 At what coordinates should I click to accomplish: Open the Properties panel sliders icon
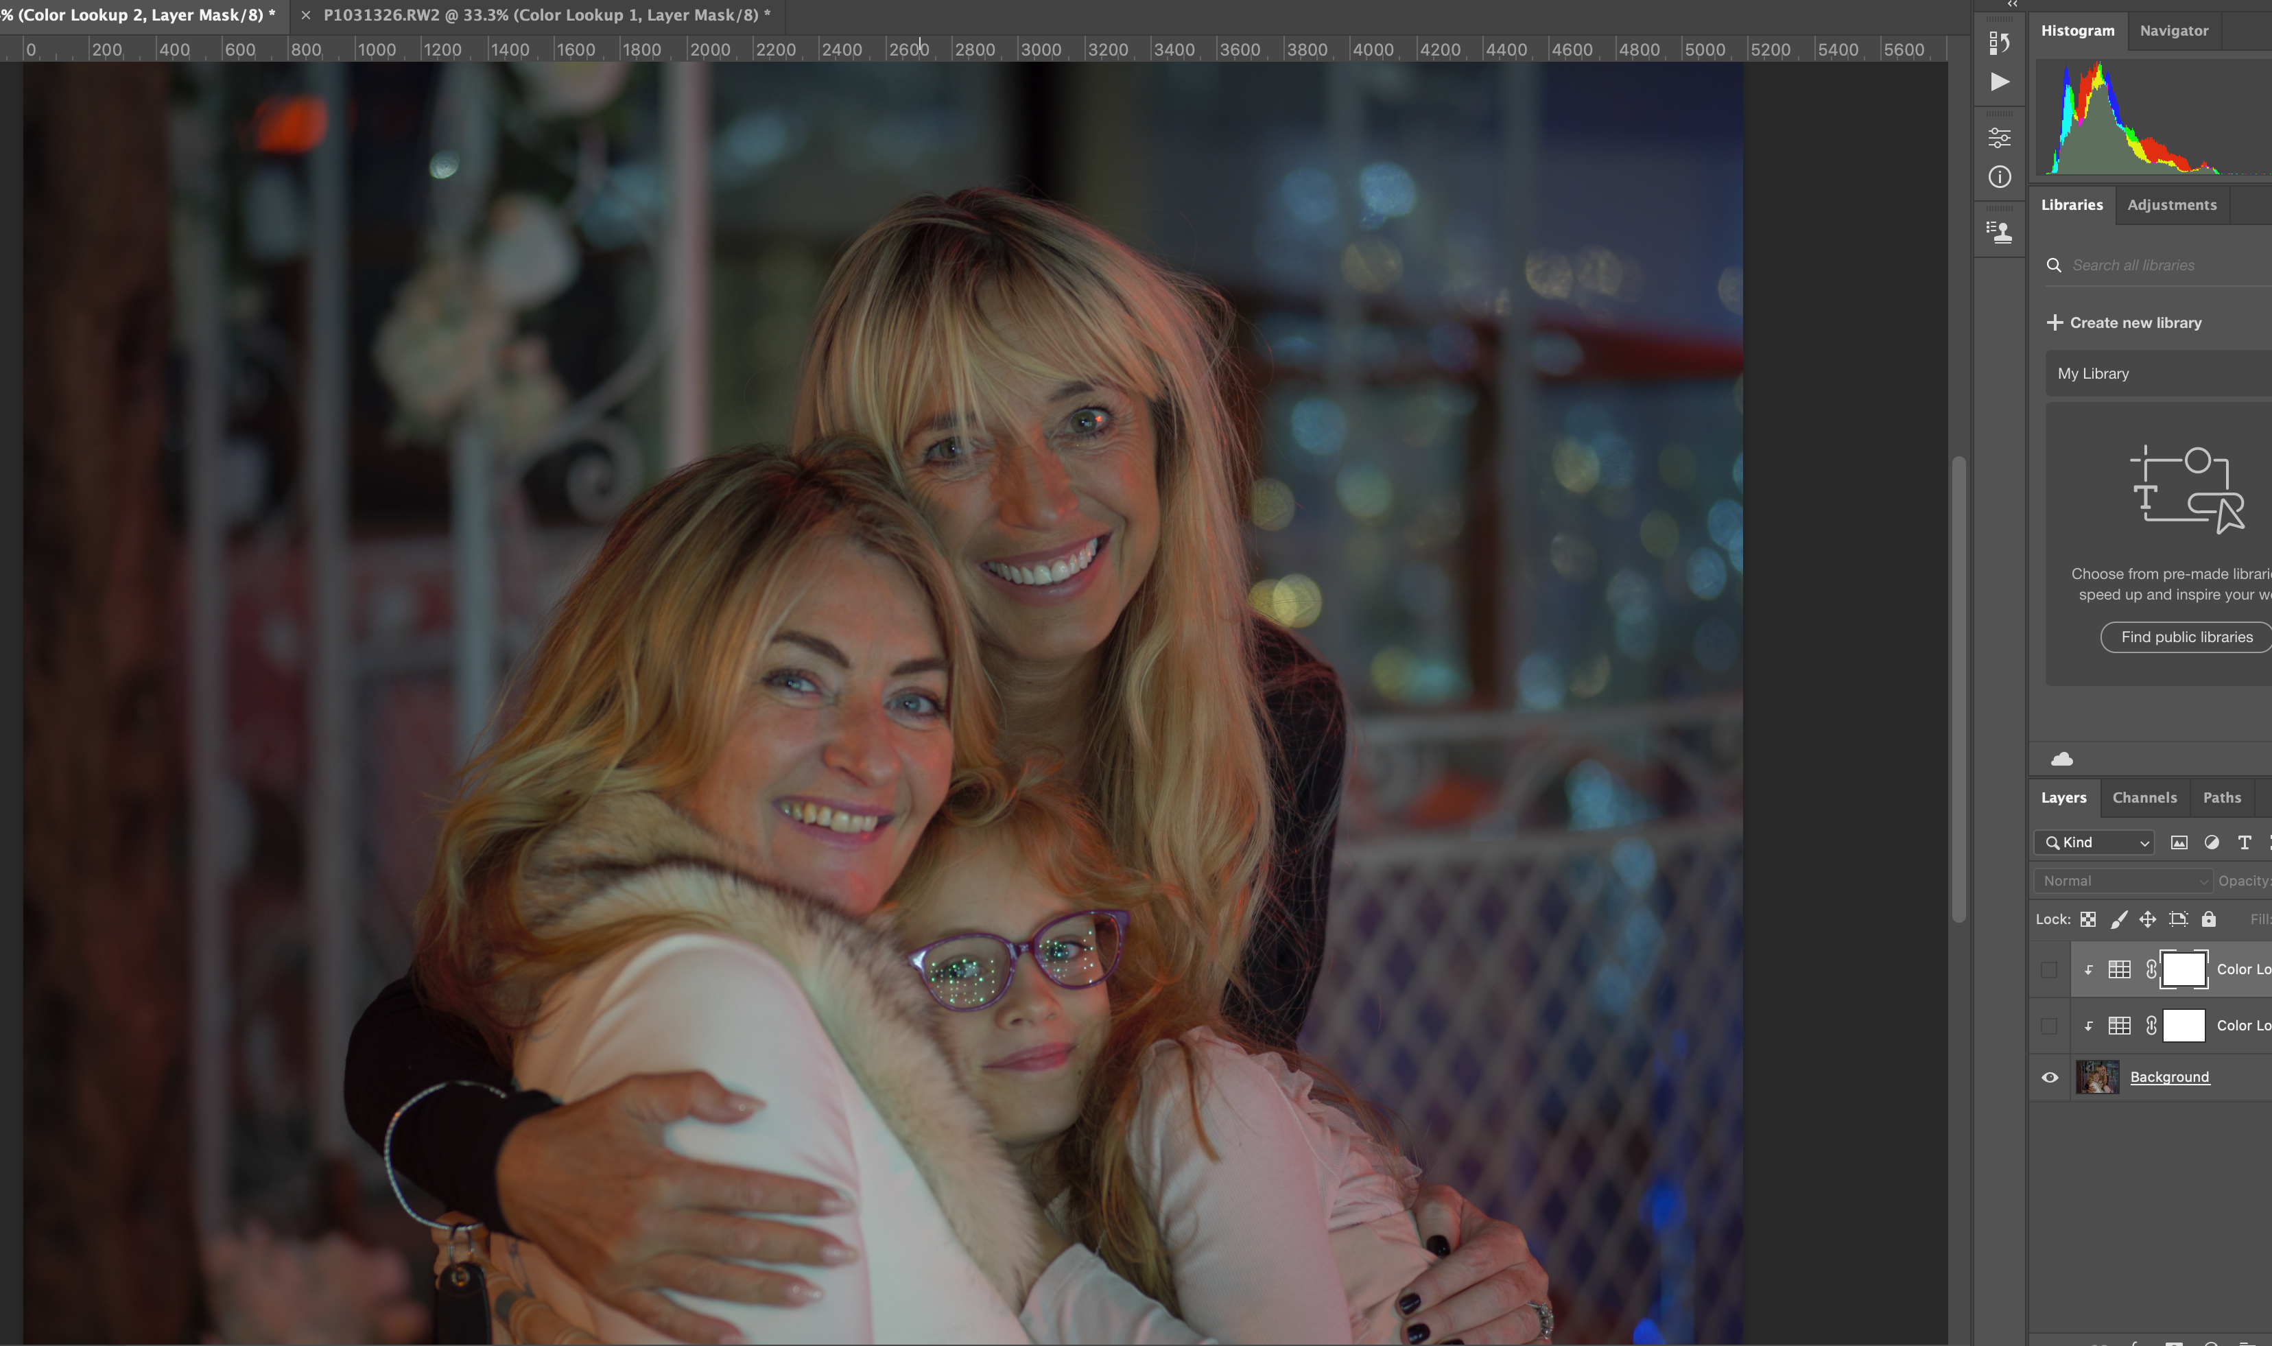[1999, 138]
